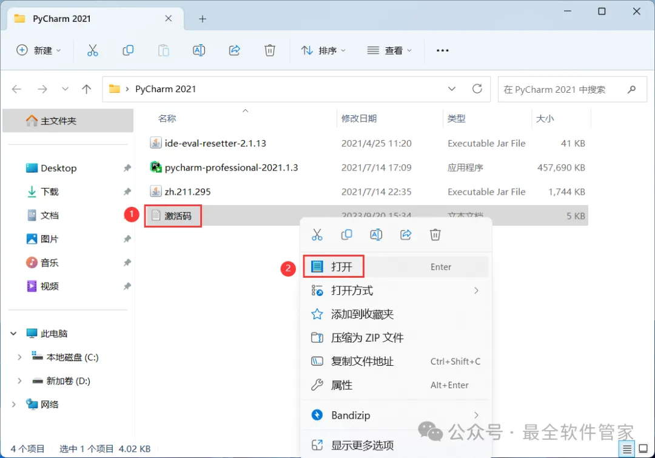Click the context menu Share icon
Viewport: 655px width, 458px height.
[x=406, y=235]
